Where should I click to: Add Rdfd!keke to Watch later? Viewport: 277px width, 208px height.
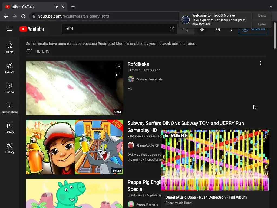tap(118, 66)
